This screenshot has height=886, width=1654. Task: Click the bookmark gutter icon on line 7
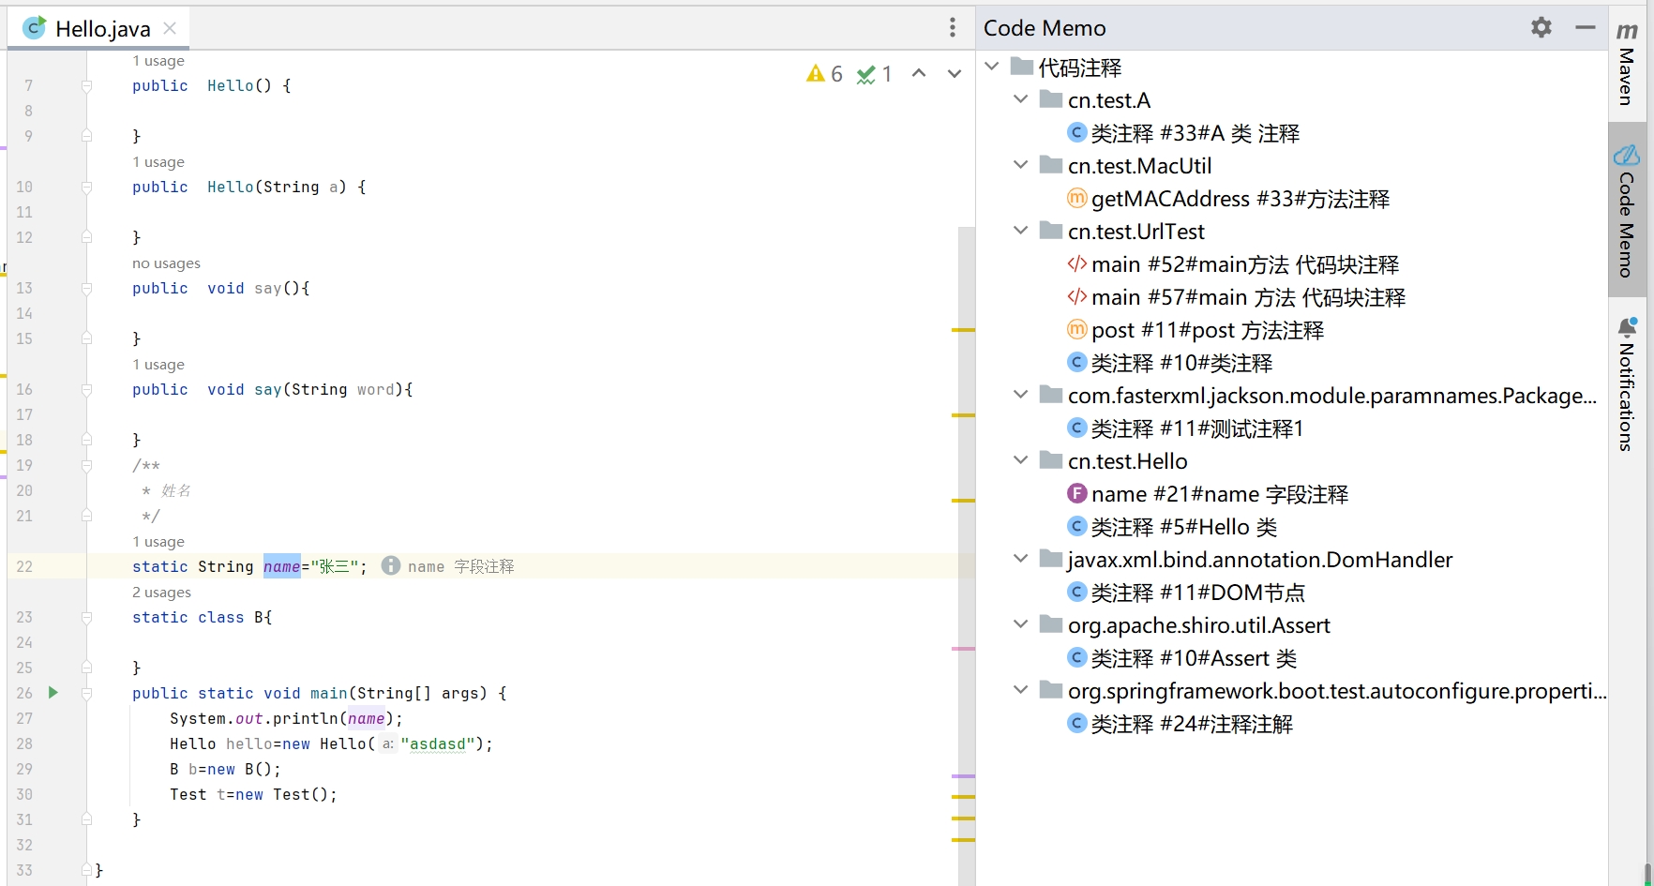coord(86,84)
